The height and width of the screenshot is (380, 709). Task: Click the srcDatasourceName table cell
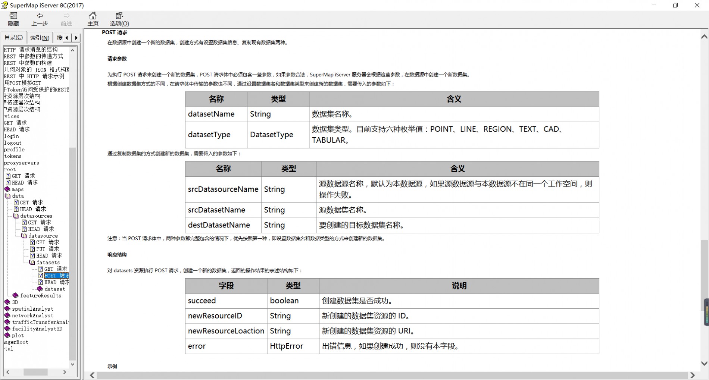click(223, 189)
